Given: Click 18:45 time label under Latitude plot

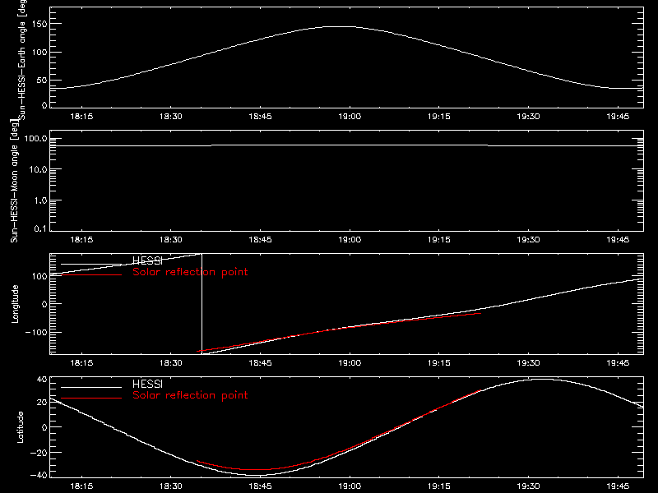Looking at the screenshot, I should (x=260, y=486).
